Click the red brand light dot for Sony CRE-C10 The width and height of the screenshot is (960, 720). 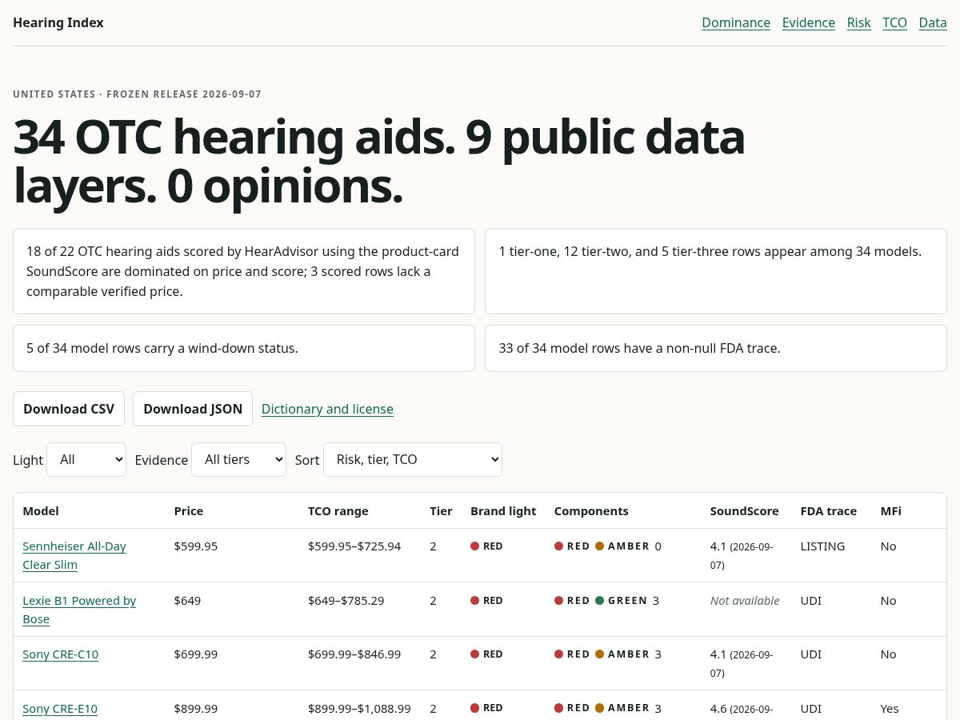point(475,654)
